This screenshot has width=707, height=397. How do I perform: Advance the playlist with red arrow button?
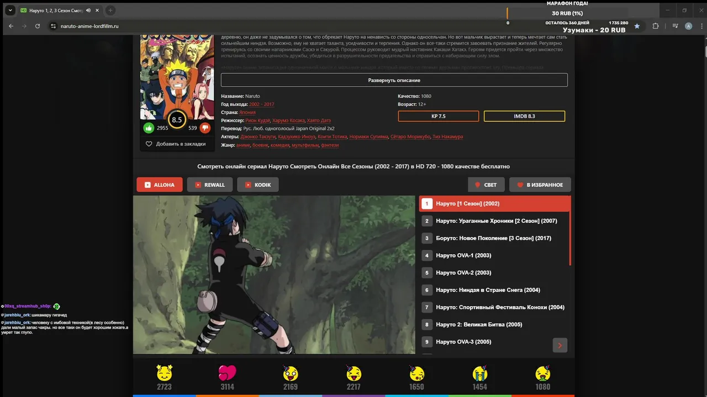coord(560,345)
